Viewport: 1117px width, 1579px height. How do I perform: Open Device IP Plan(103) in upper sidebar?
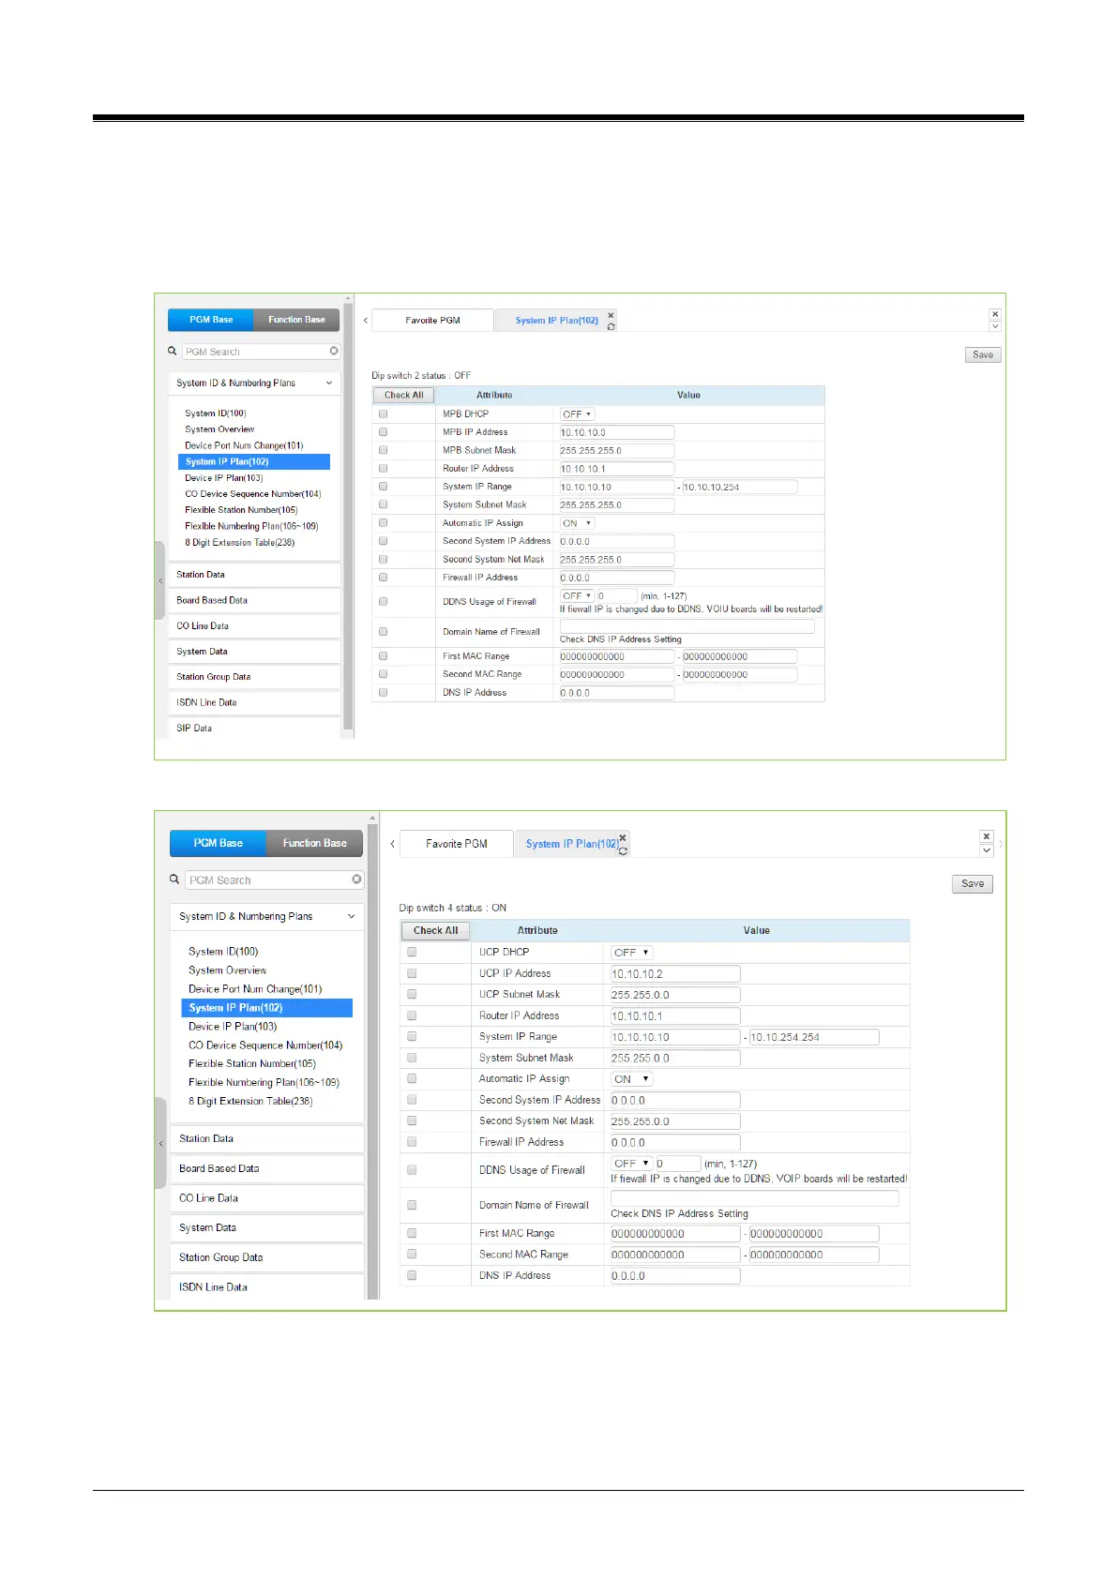224,477
